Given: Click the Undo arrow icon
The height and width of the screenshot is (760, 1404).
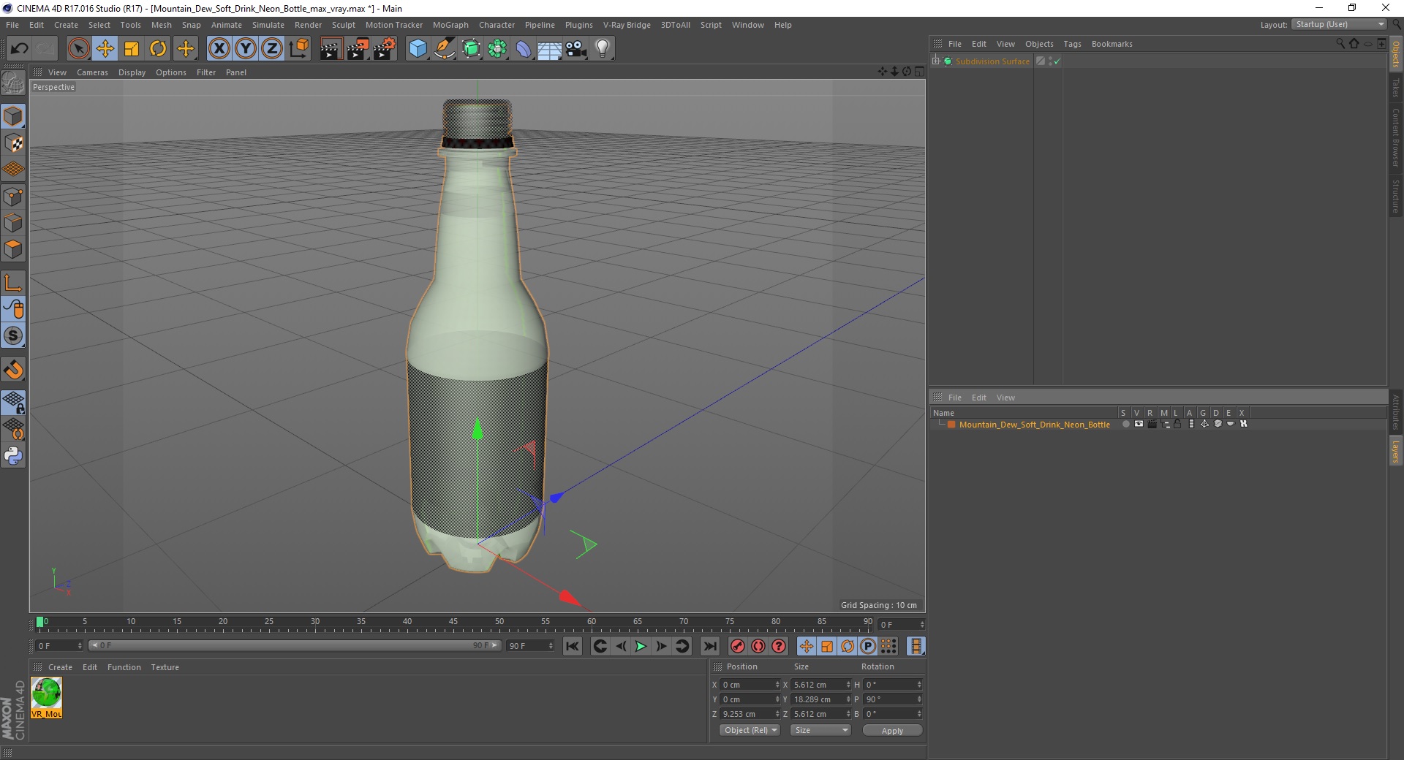Looking at the screenshot, I should (x=19, y=49).
